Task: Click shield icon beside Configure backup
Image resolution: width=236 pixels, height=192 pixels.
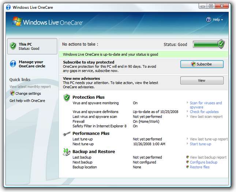Action: [188, 162]
